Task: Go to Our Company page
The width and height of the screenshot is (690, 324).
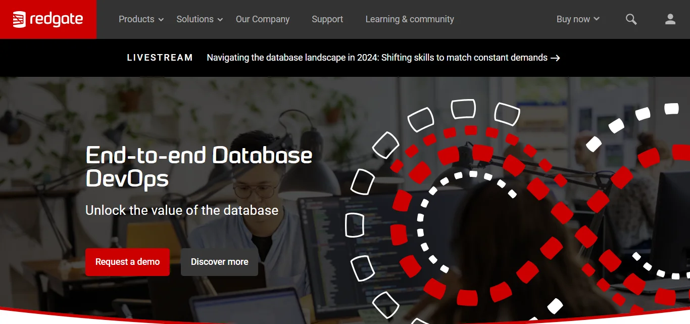Action: click(263, 19)
